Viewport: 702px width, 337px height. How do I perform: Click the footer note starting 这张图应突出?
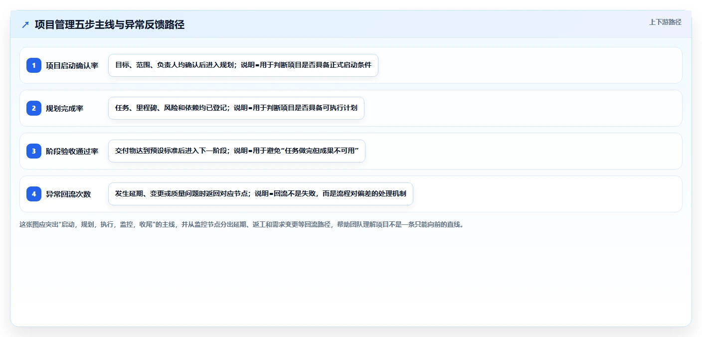[x=242, y=224]
